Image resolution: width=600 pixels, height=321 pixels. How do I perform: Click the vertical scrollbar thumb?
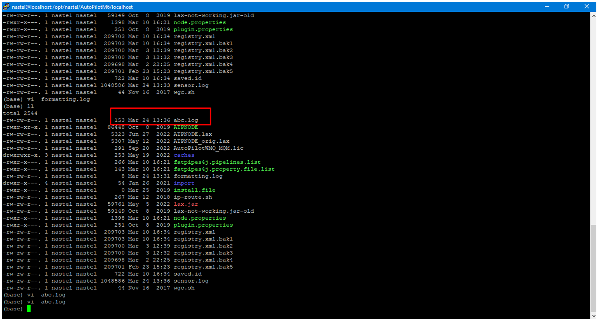point(593,268)
